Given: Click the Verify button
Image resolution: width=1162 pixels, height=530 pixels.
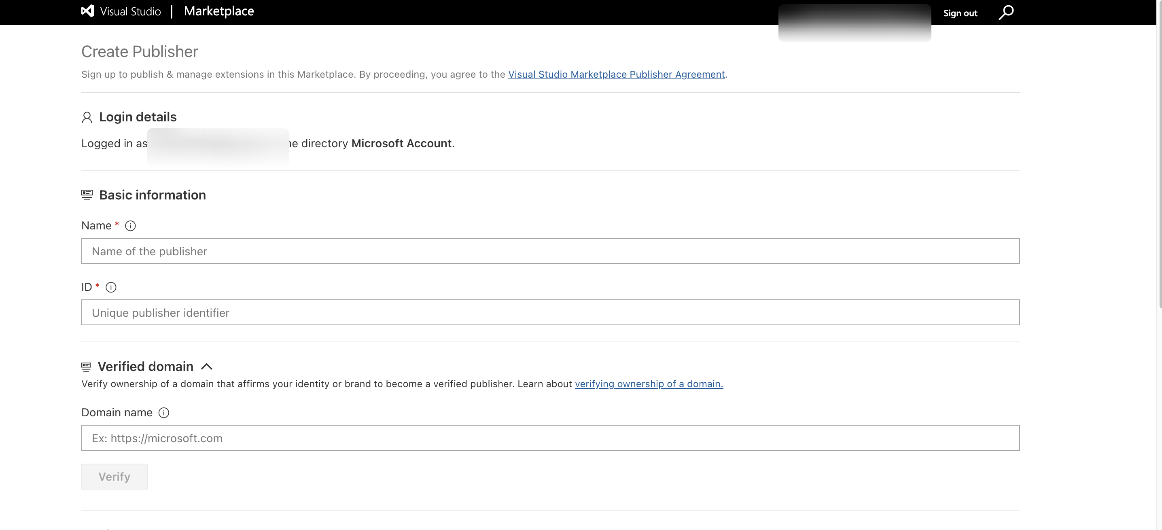Looking at the screenshot, I should click(x=114, y=476).
